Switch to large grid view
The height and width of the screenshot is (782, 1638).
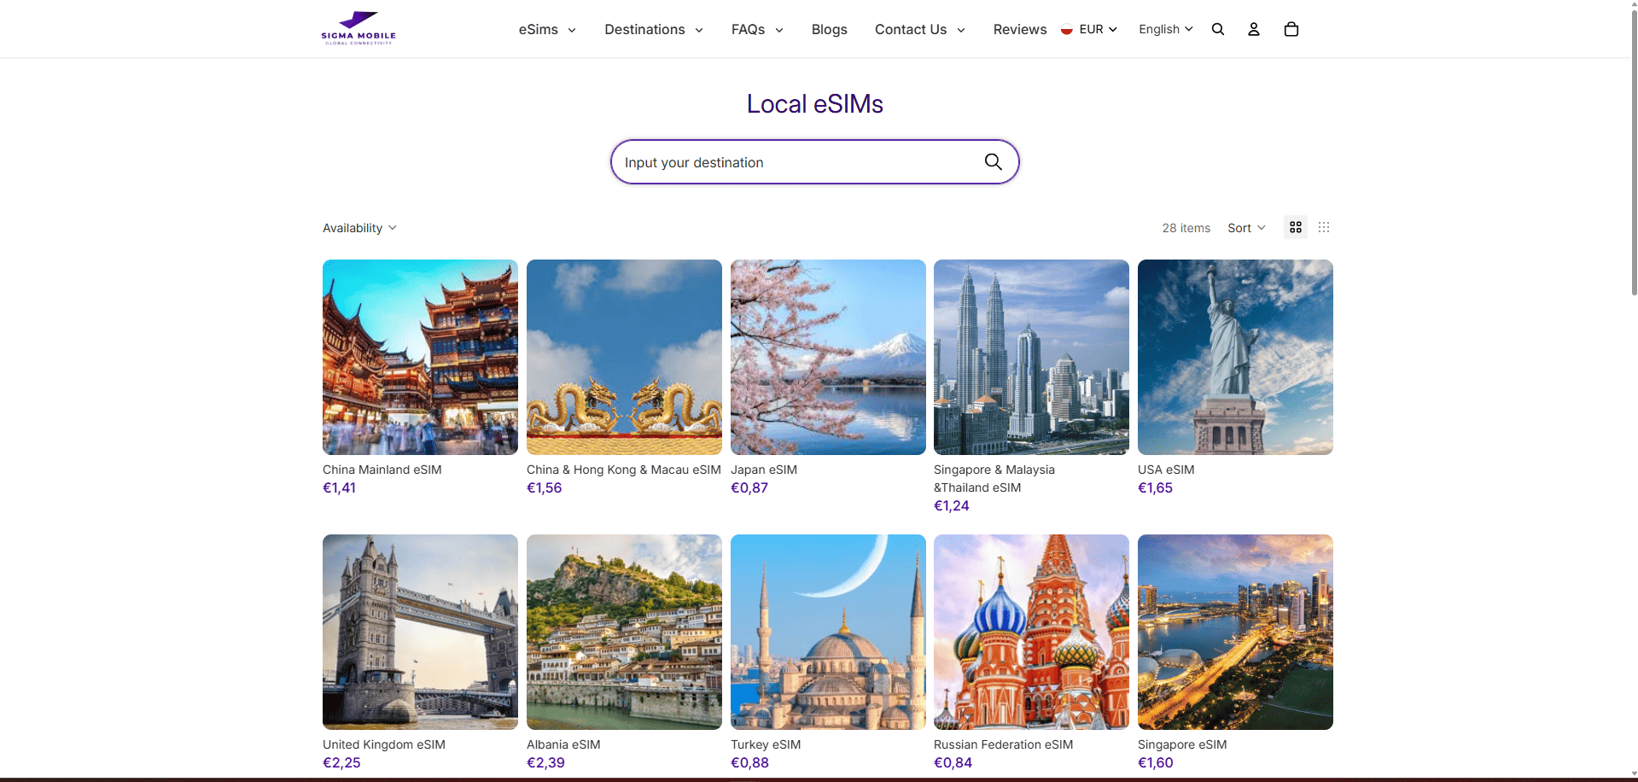(x=1296, y=227)
